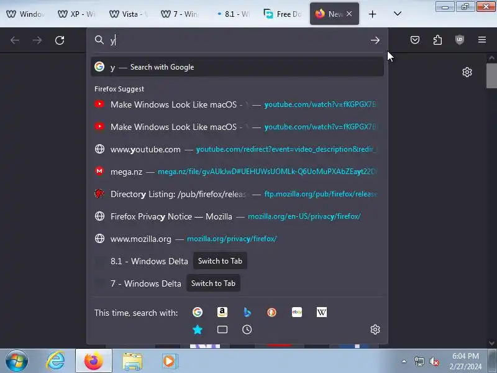Click the Back navigation arrow
497x373 pixels.
(15, 40)
